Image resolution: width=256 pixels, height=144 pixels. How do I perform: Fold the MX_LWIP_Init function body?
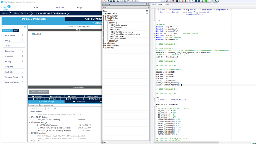click(x=154, y=106)
